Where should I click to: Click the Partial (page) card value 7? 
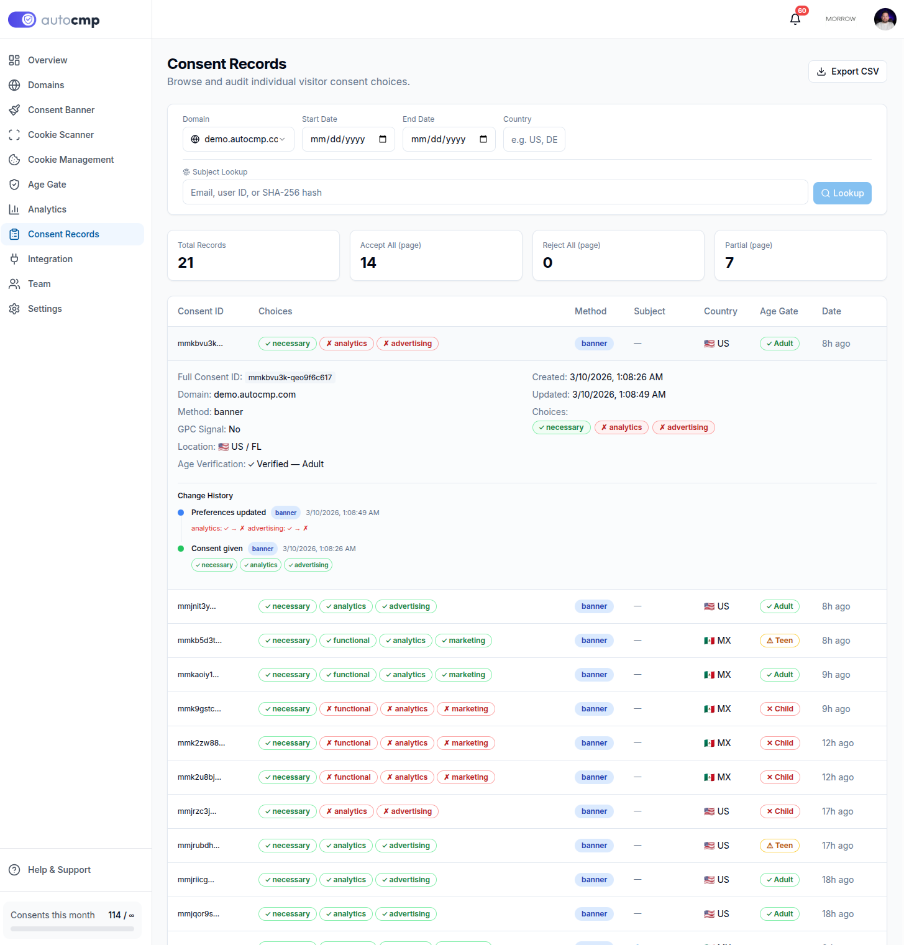(729, 263)
